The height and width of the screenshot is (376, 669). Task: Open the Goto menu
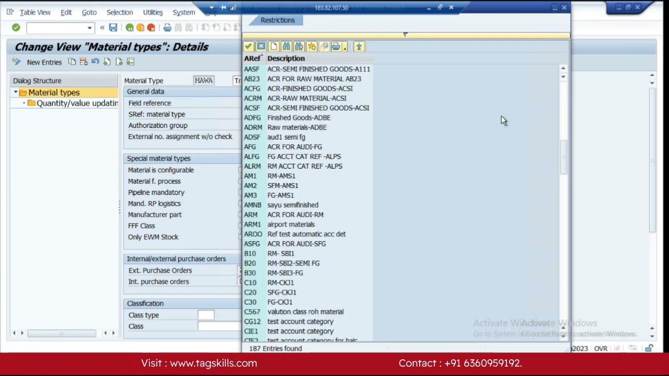tap(89, 12)
